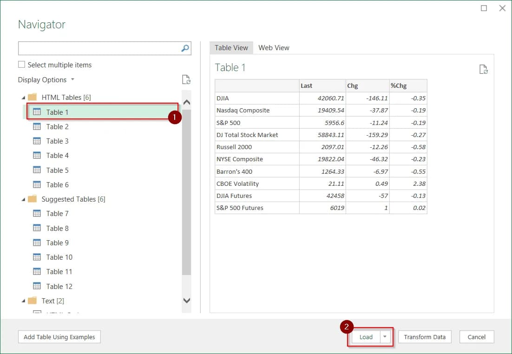
Task: Click the Text folder icon
Action: click(33, 301)
